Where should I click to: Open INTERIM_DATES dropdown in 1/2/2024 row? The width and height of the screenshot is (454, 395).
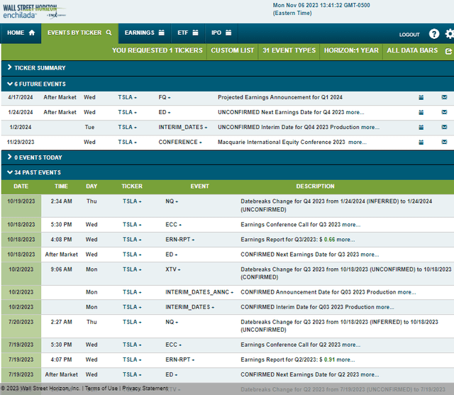coord(183,128)
